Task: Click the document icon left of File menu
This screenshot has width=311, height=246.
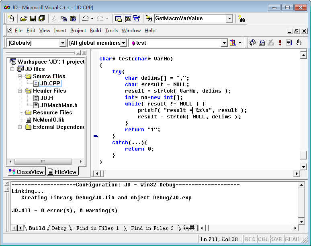Action: tap(10, 31)
